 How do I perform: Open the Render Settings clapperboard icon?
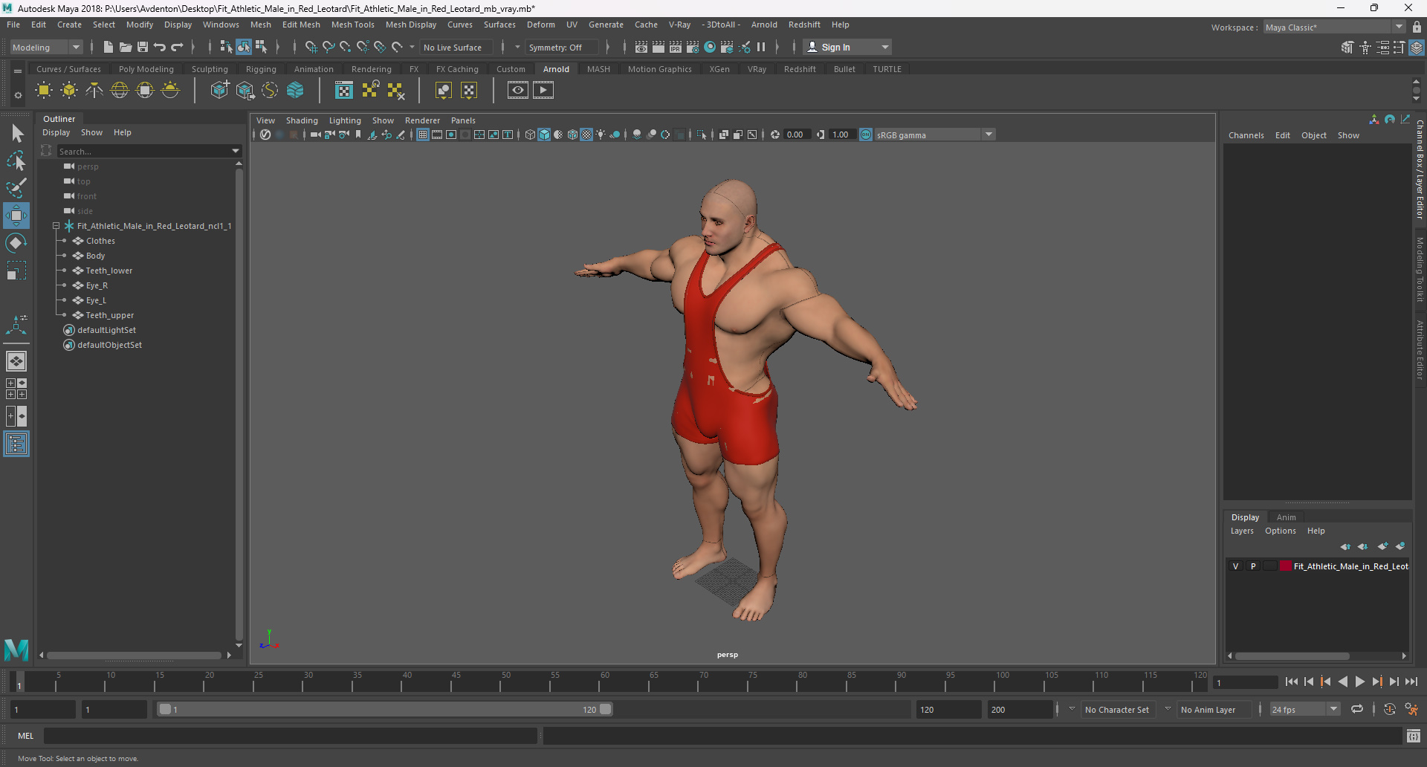click(693, 47)
